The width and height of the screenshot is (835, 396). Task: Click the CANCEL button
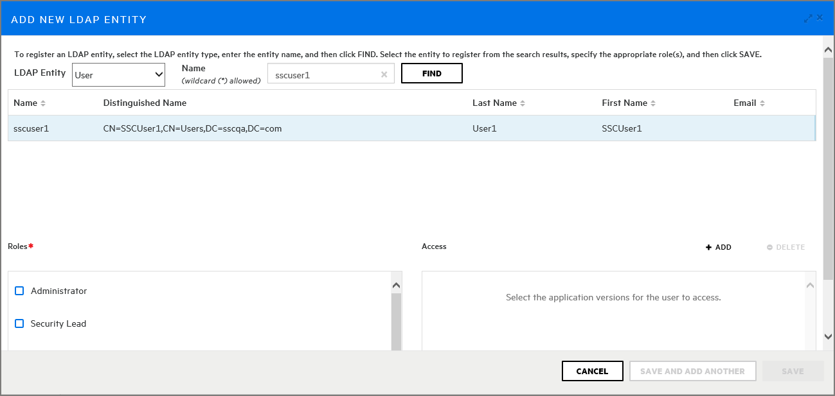pos(592,371)
